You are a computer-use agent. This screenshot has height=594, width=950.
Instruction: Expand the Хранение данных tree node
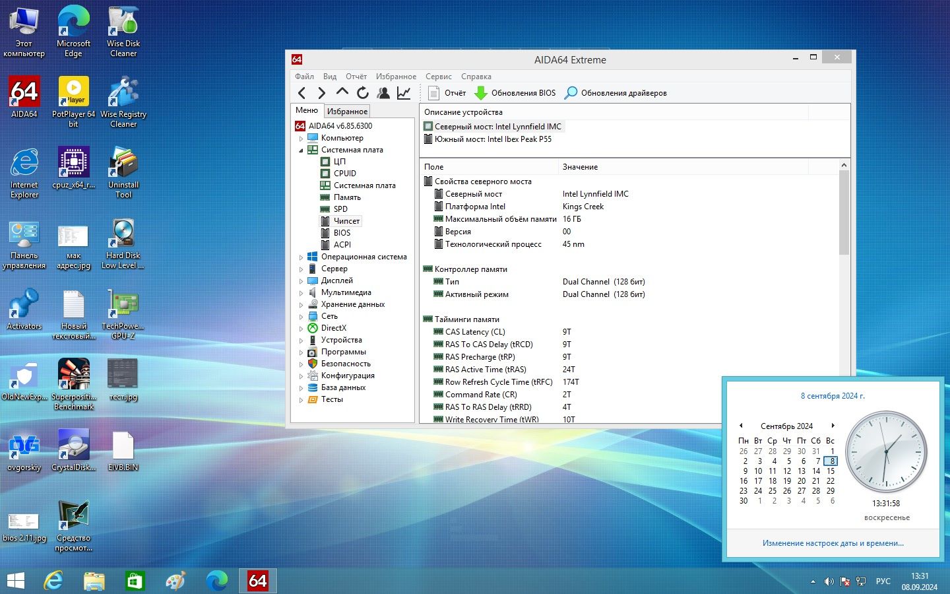click(301, 305)
